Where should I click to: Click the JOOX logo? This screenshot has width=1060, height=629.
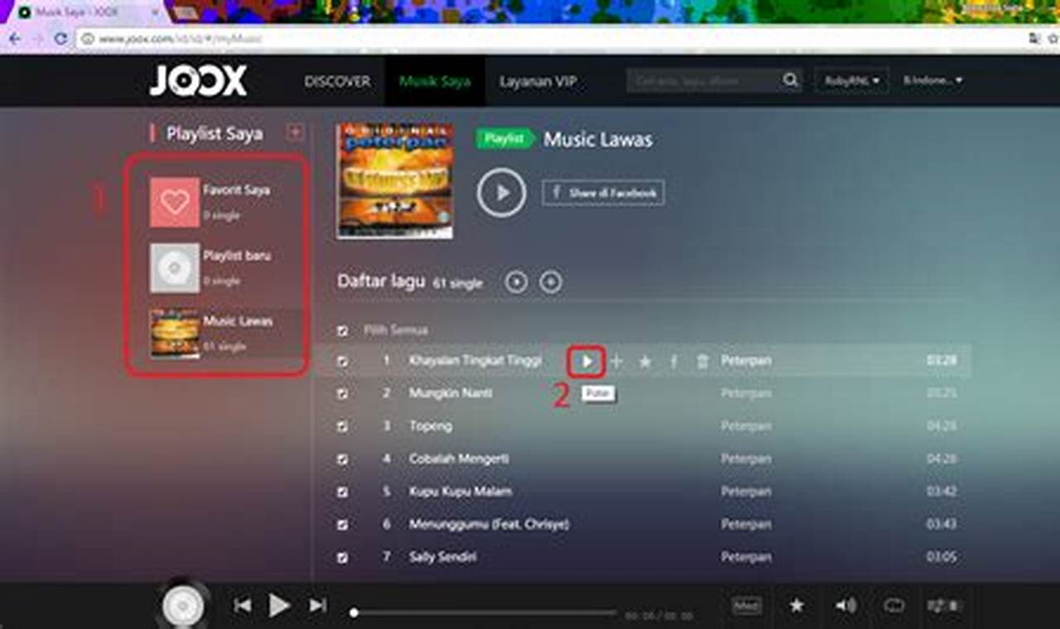tap(198, 81)
